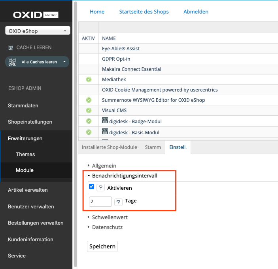Expand the Allgemein settings section
Image resolution: width=278 pixels, height=269 pixels.
(x=104, y=166)
